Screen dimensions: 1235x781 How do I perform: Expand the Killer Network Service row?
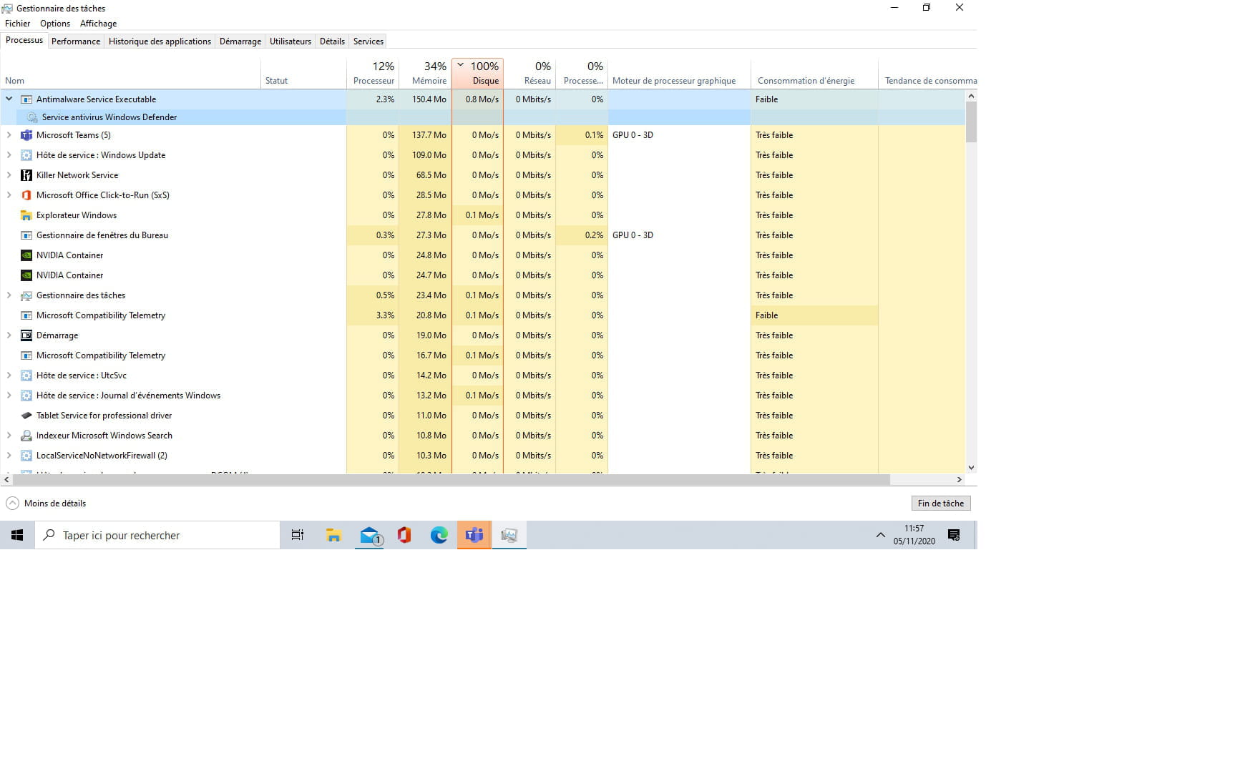pyautogui.click(x=9, y=175)
